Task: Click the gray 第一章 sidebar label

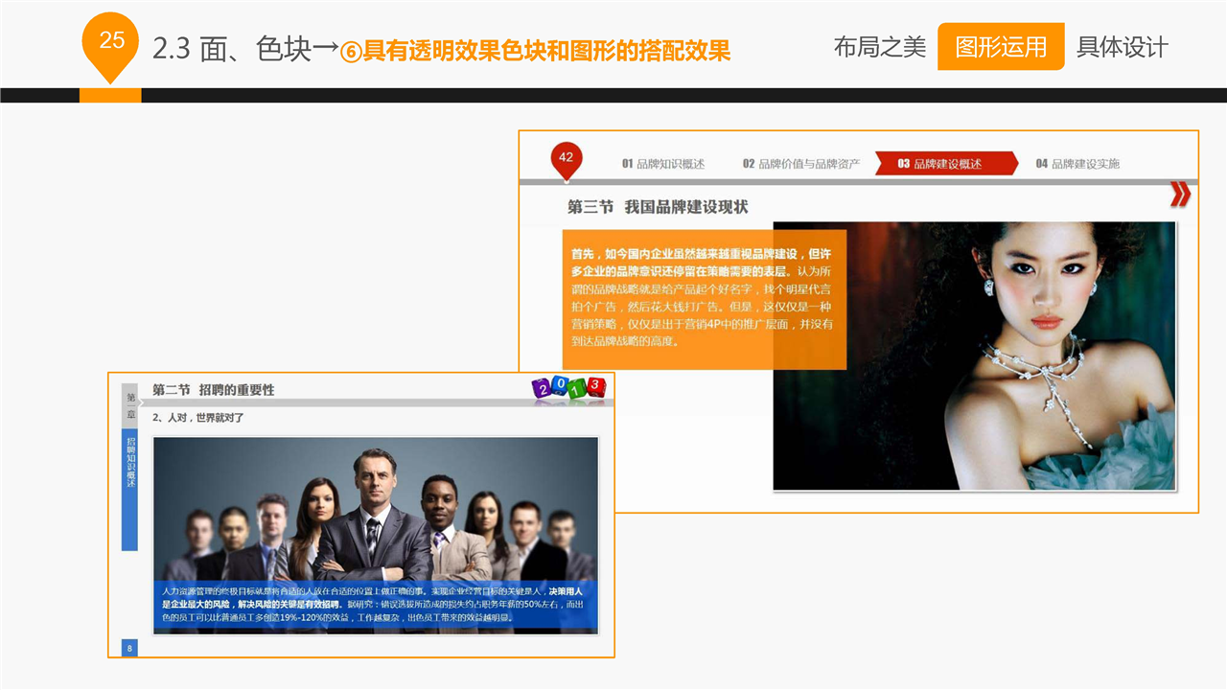Action: [129, 405]
